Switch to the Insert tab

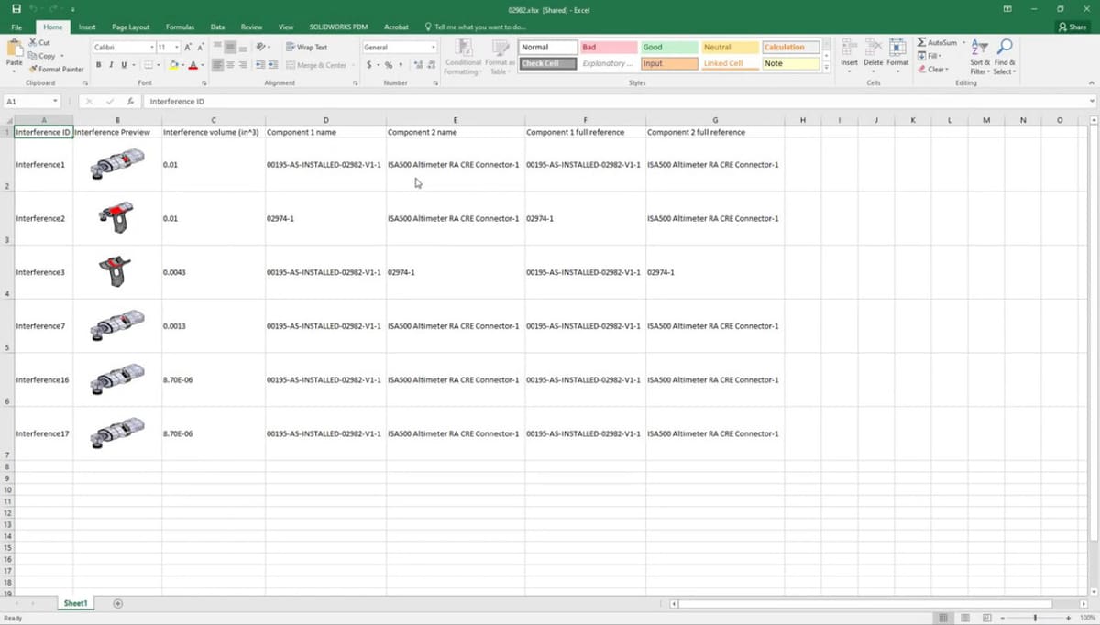click(x=87, y=27)
